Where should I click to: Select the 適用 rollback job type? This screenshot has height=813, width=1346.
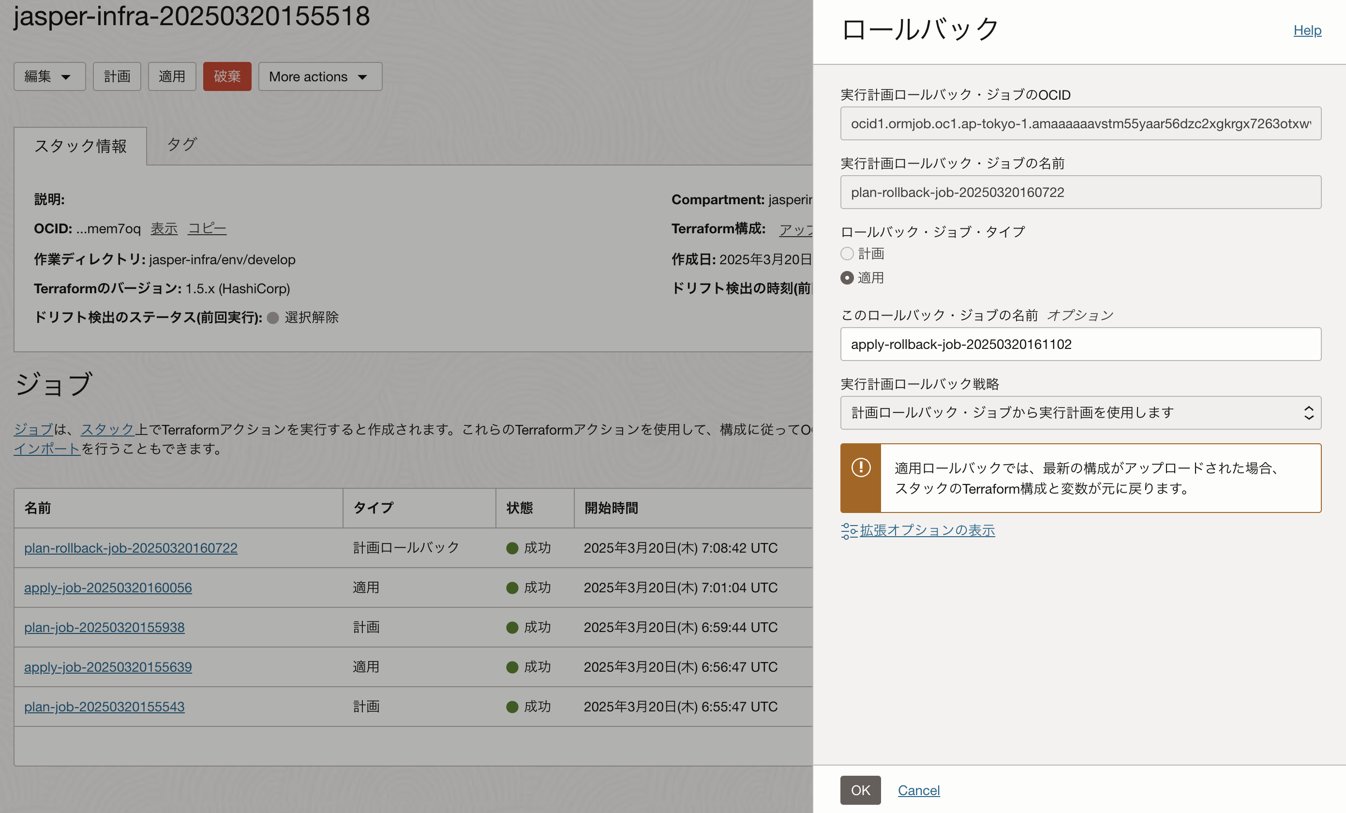[x=847, y=278]
